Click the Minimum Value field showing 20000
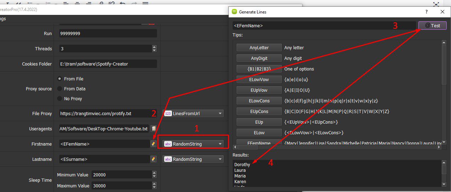This screenshot has height=192, width=451. tap(121, 175)
